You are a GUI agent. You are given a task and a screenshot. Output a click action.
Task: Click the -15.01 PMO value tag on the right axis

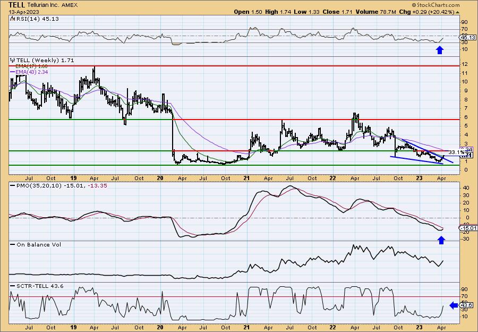pos(468,228)
